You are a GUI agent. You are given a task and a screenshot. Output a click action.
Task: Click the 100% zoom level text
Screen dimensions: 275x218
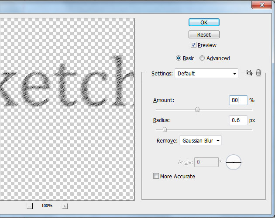pyautogui.click(x=47, y=206)
